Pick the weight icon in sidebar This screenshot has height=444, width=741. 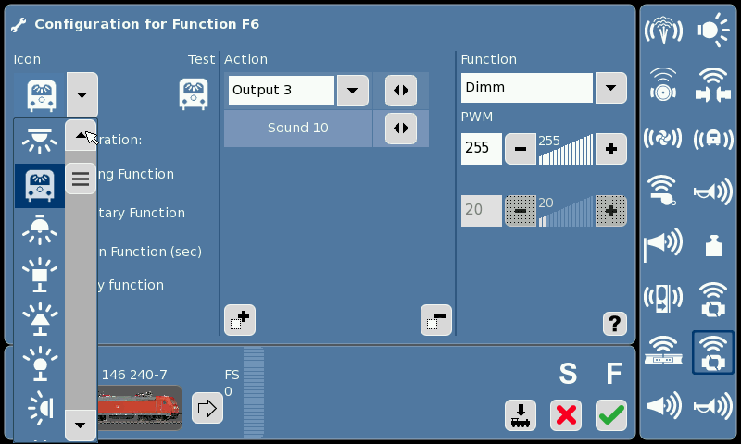point(713,245)
